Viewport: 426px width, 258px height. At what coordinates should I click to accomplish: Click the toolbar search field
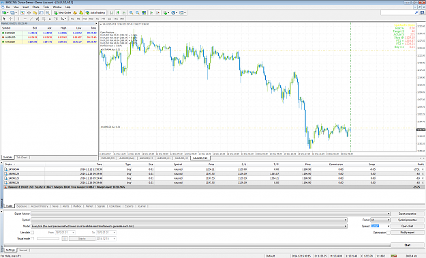click(399, 12)
